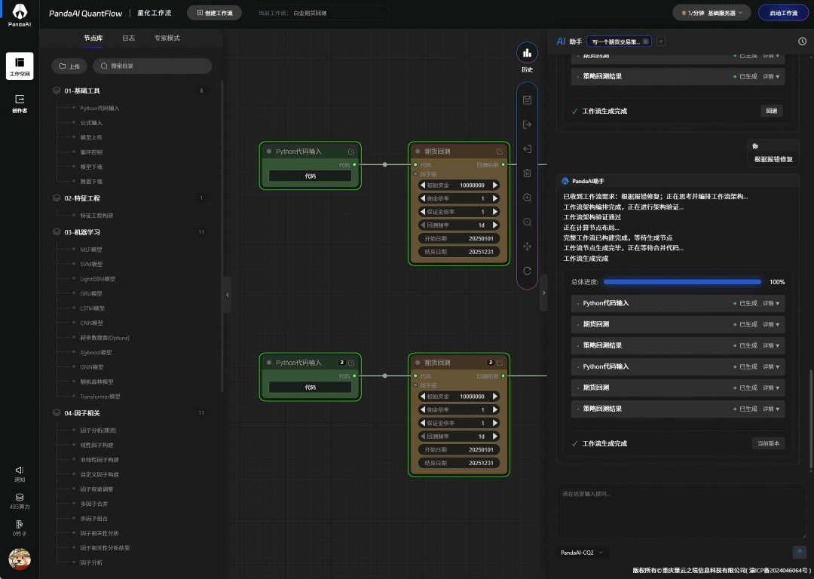Open the 通知 notifications icon
814x579 pixels.
(x=20, y=473)
